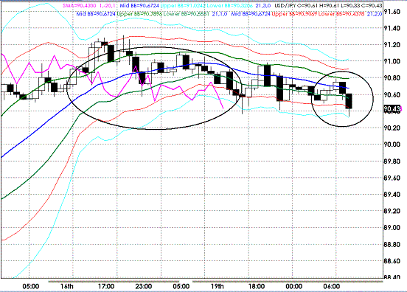Click the USD/JPY OHLC readout
407x292 pixels.
coord(328,5)
